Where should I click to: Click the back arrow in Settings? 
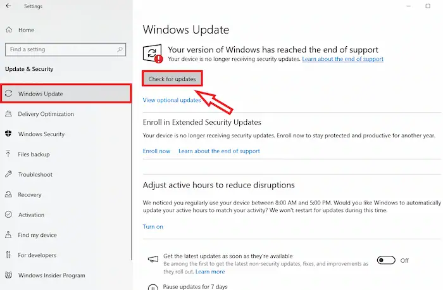[8, 6]
